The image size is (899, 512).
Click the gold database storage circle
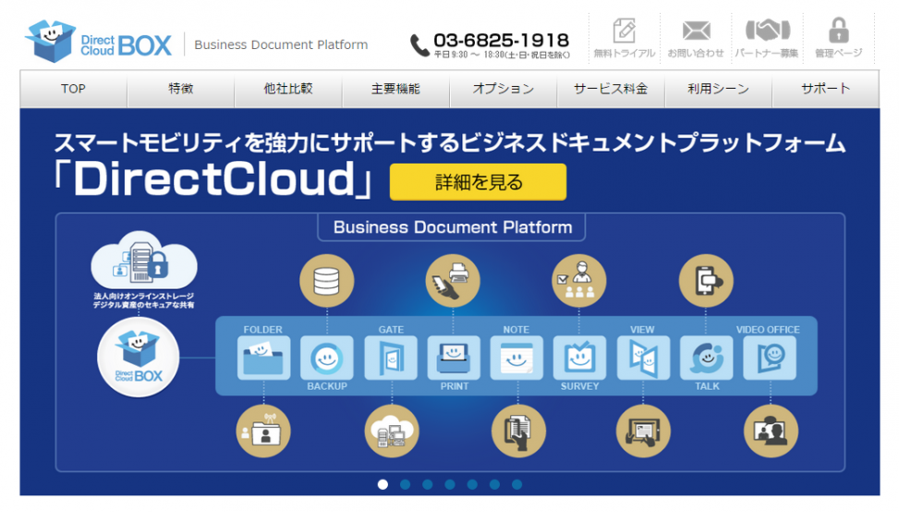327,281
